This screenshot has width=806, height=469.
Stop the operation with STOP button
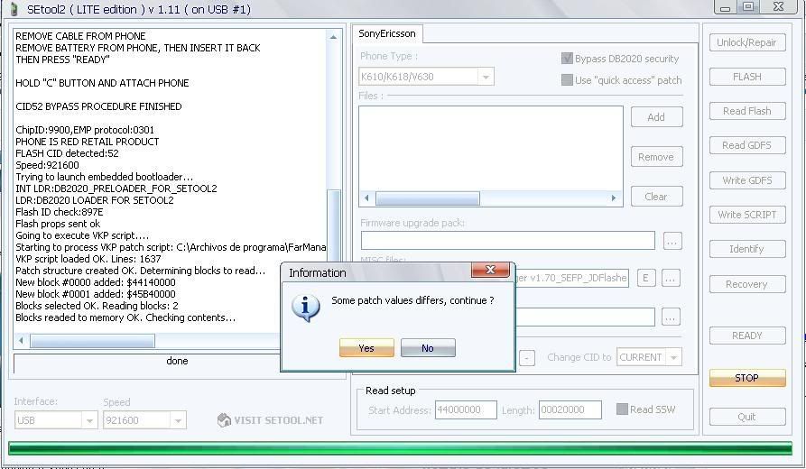747,378
